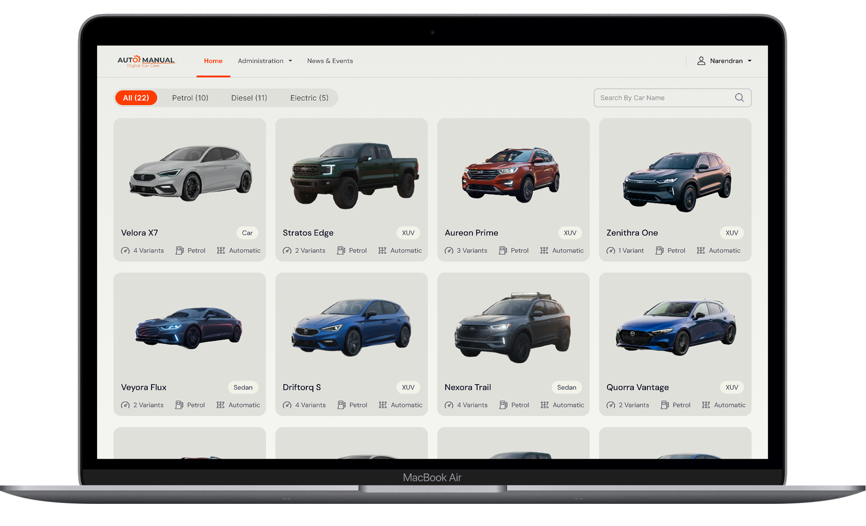The height and width of the screenshot is (526, 866).
Task: Select the Home navigation tab
Action: pyautogui.click(x=213, y=61)
